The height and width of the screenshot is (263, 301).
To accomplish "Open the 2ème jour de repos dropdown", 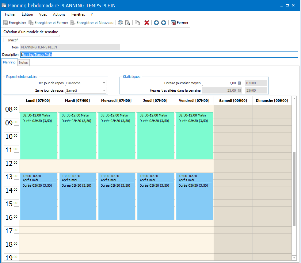I will point(104,90).
